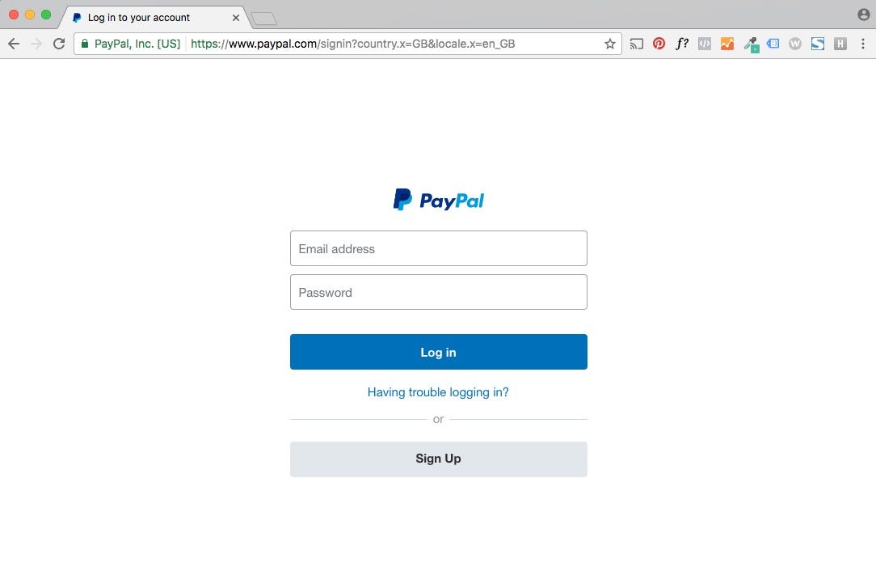876x588 pixels.
Task: Click the blue tag extension icon
Action: tap(773, 43)
